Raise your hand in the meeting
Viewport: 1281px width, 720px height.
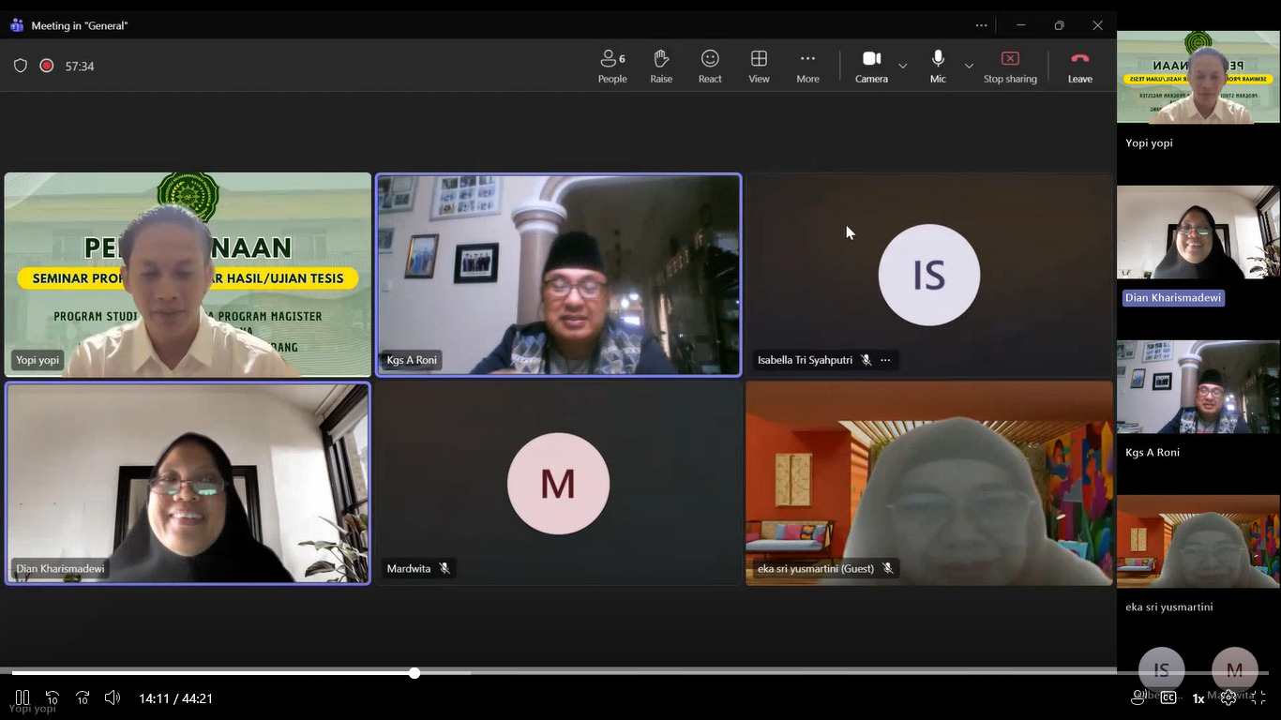[661, 66]
